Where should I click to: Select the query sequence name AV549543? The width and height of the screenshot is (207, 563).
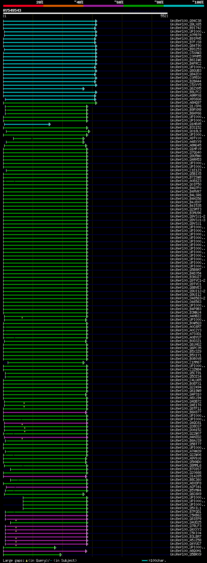(12, 10)
